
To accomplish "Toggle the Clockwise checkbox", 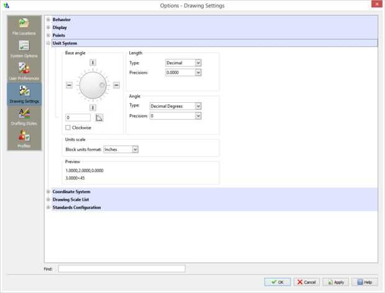I will [68, 128].
